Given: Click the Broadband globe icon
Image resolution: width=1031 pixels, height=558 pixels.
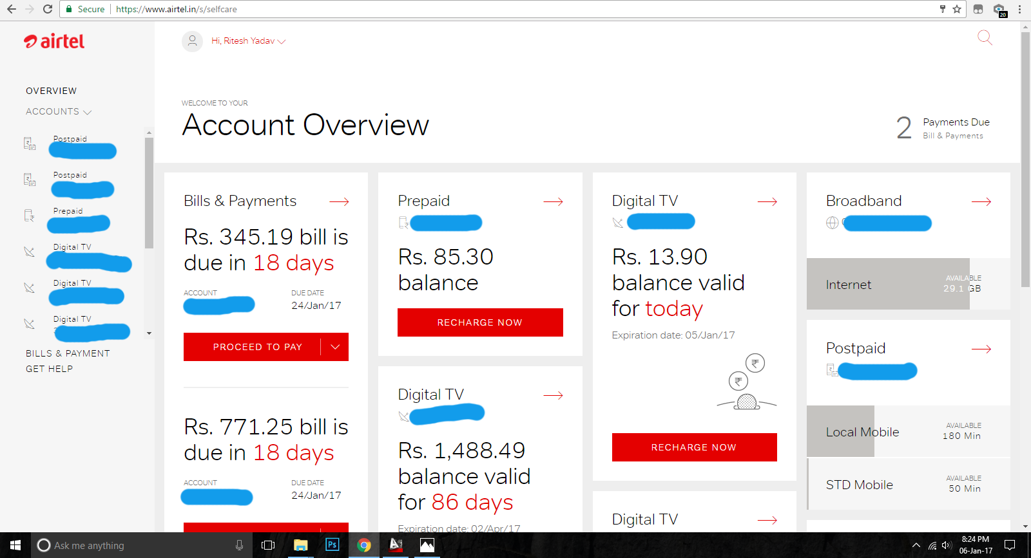Looking at the screenshot, I should pos(833,223).
